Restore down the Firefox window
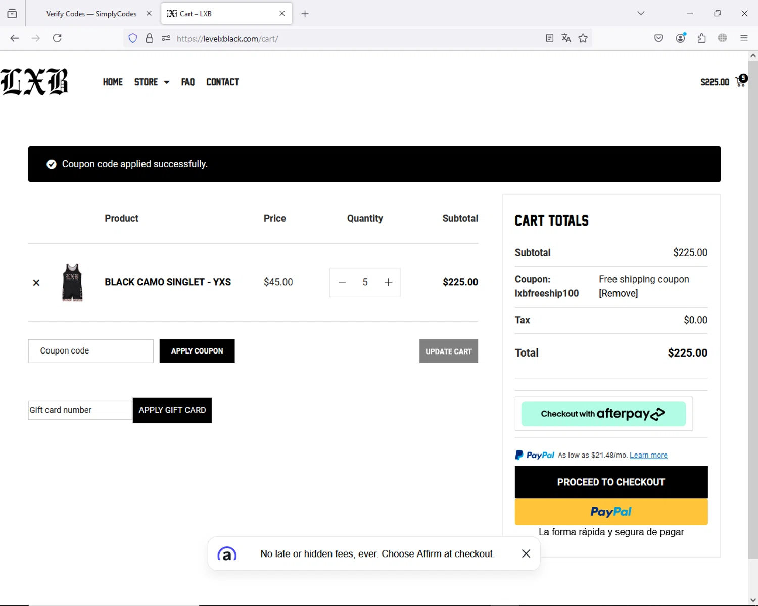 pyautogui.click(x=717, y=14)
